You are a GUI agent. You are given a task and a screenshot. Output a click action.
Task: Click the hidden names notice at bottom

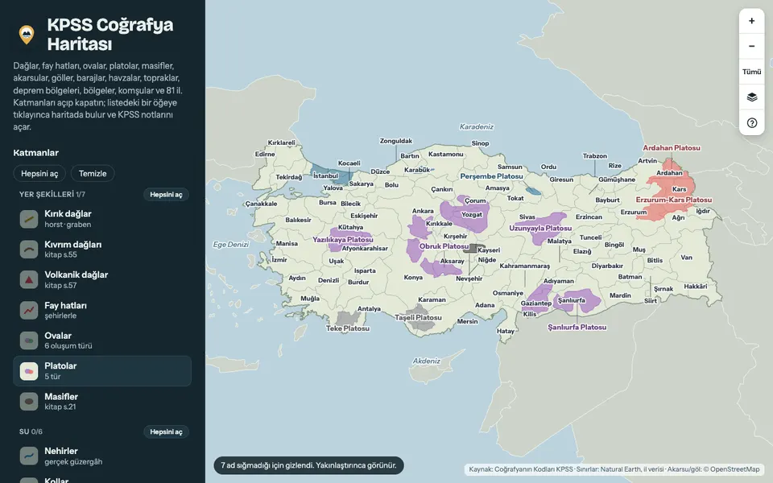pos(308,465)
